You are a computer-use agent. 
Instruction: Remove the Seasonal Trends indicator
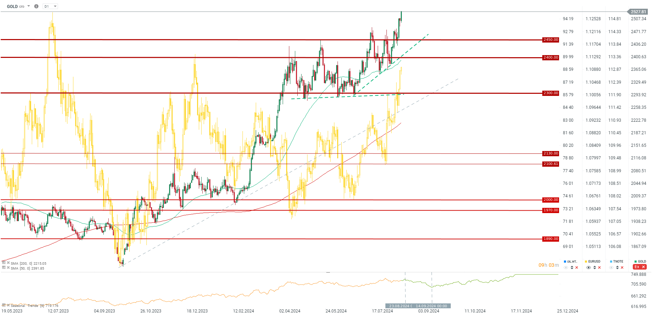tap(8, 305)
